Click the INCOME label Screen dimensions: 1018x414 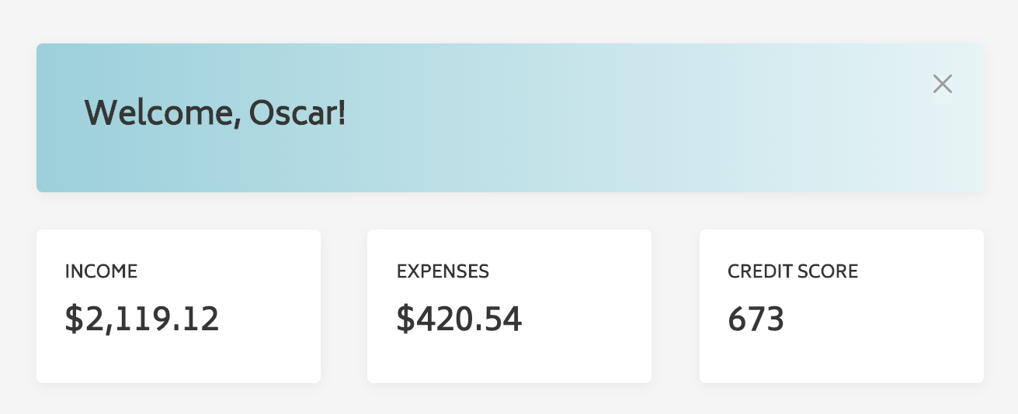point(101,271)
